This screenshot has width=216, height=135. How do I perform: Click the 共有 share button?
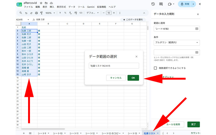point(185,4)
